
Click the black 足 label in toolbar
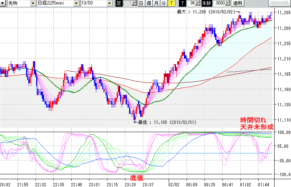click(x=119, y=3)
